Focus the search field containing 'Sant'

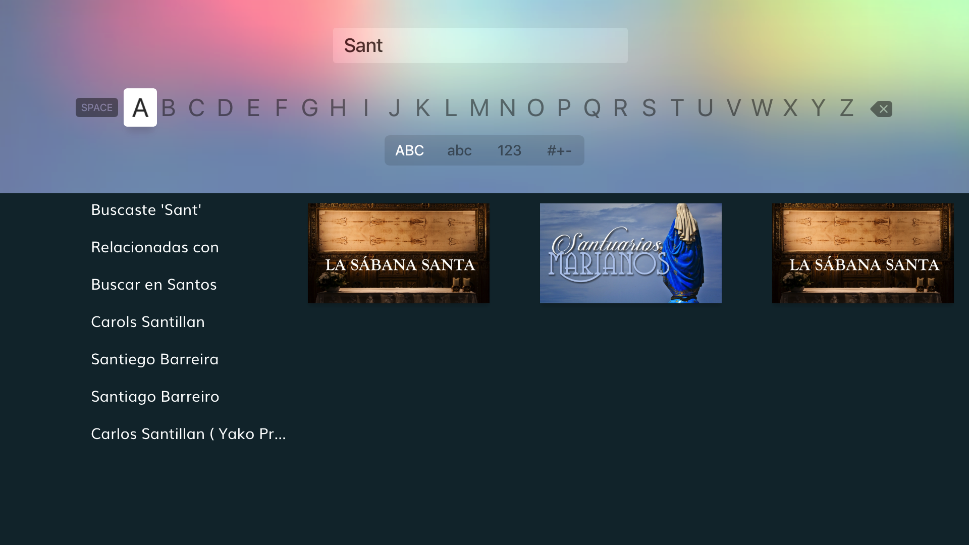tap(480, 45)
